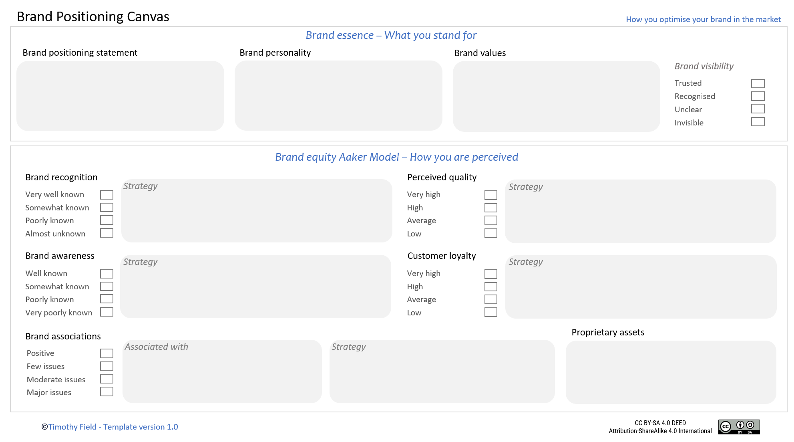The width and height of the screenshot is (794, 442).
Task: Check the Recognised brand visibility checkbox
Action: point(758,96)
